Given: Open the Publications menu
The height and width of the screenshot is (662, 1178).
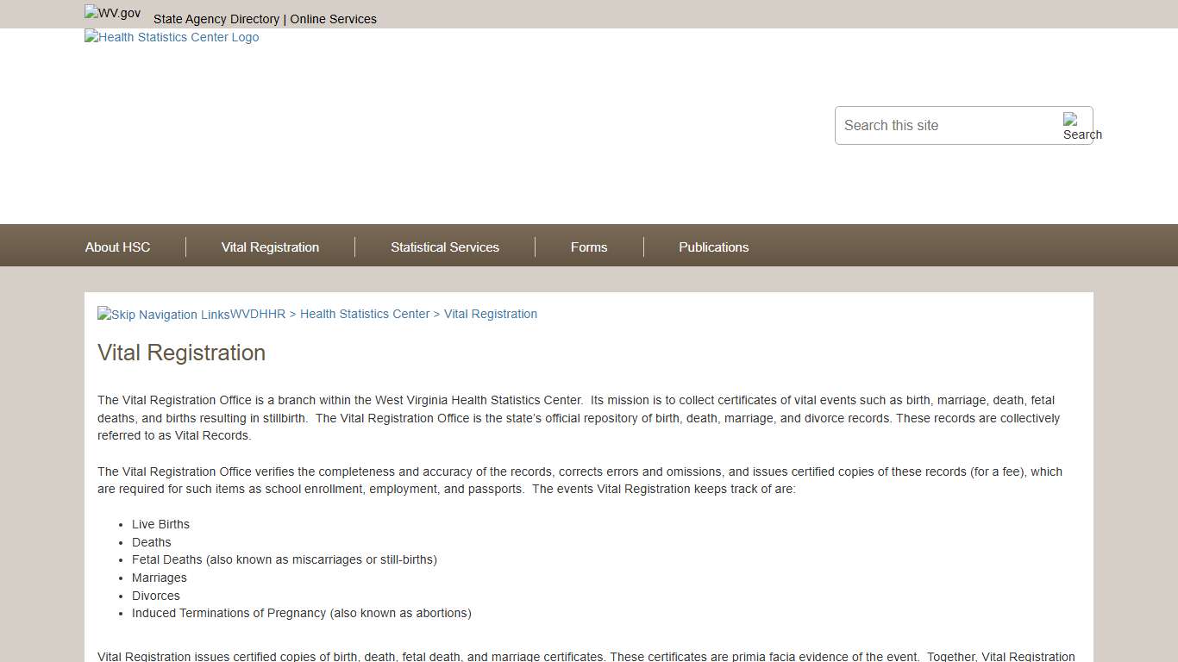Looking at the screenshot, I should point(713,247).
